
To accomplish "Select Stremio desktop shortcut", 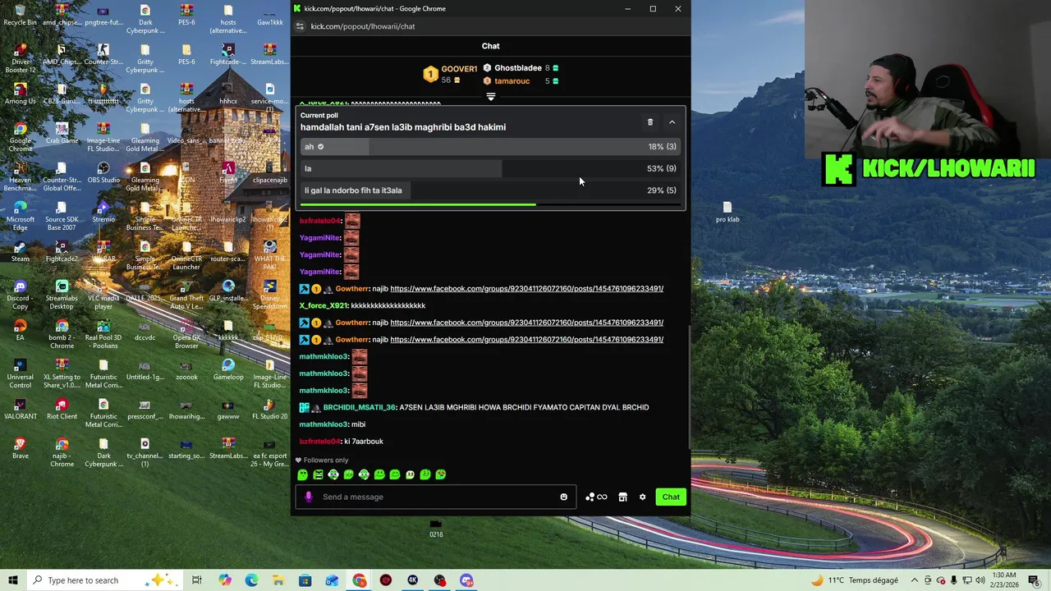I will 103,212.
